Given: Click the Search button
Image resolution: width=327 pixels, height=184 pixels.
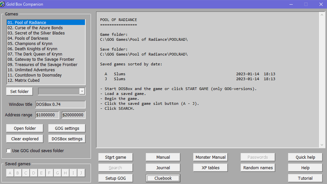Looking at the screenshot, I should click(116, 168).
